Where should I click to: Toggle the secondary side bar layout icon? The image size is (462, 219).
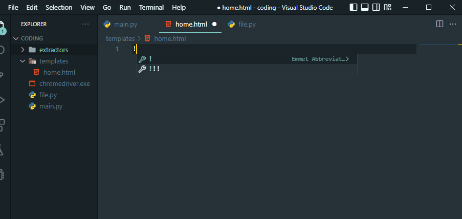click(x=376, y=7)
